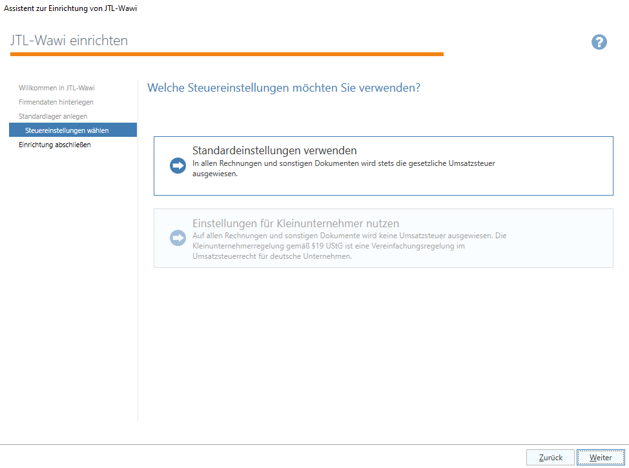
Task: Go back with the Zurück button
Action: point(550,458)
